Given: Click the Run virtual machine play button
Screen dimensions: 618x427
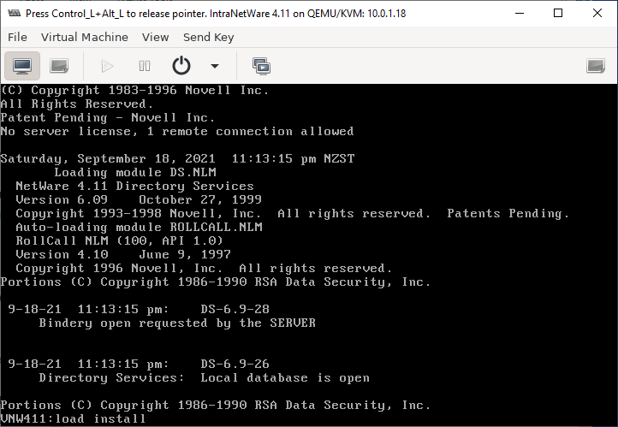Looking at the screenshot, I should click(x=107, y=66).
